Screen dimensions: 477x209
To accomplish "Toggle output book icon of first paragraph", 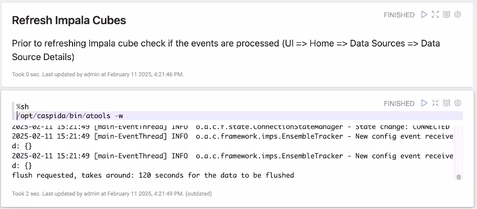I will pyautogui.click(x=447, y=15).
